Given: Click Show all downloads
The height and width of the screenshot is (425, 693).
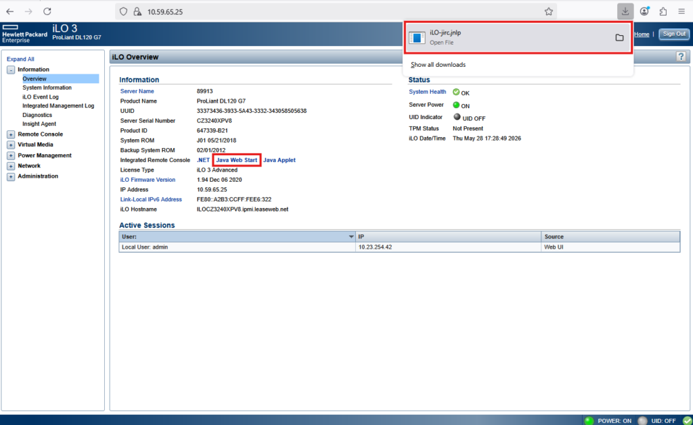Looking at the screenshot, I should [x=438, y=64].
